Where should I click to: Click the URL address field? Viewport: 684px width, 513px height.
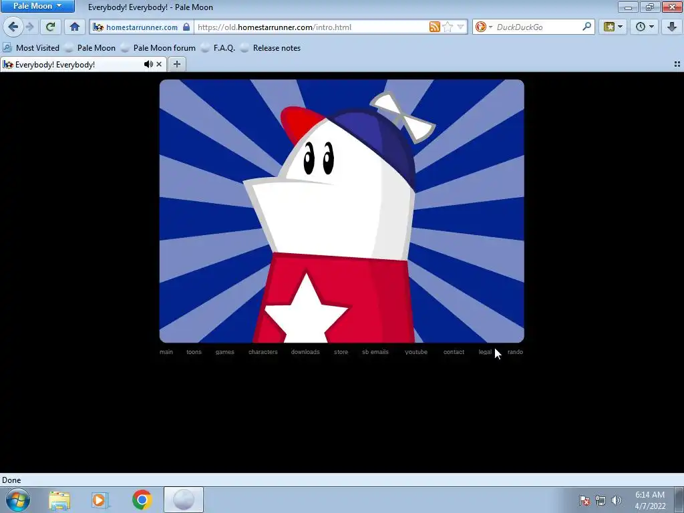pyautogui.click(x=312, y=27)
